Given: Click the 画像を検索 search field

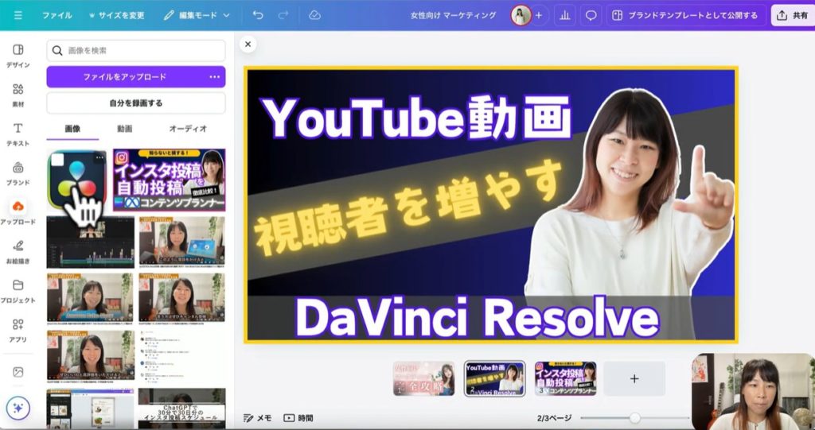Looking at the screenshot, I should click(136, 51).
